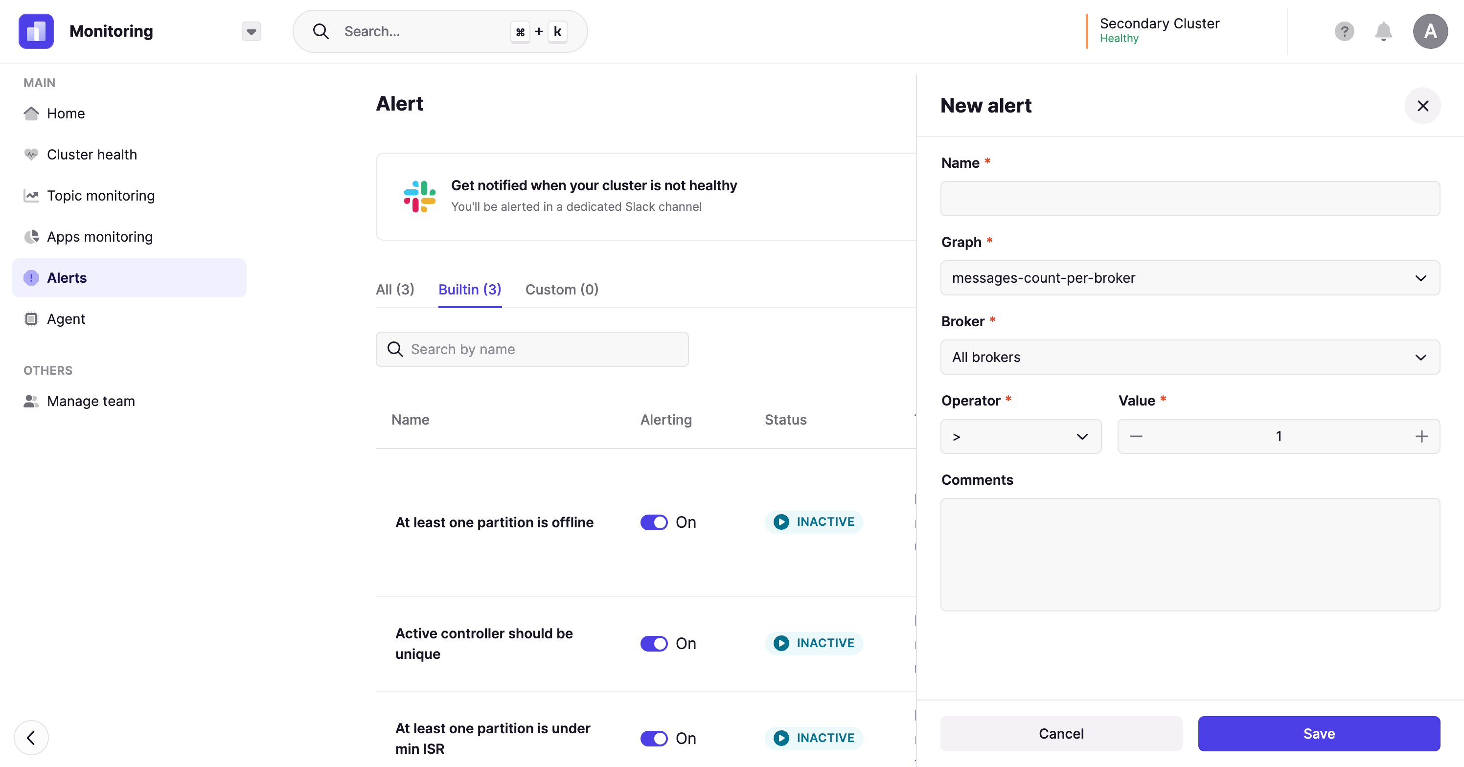Click the Manage team icon

pos(29,400)
